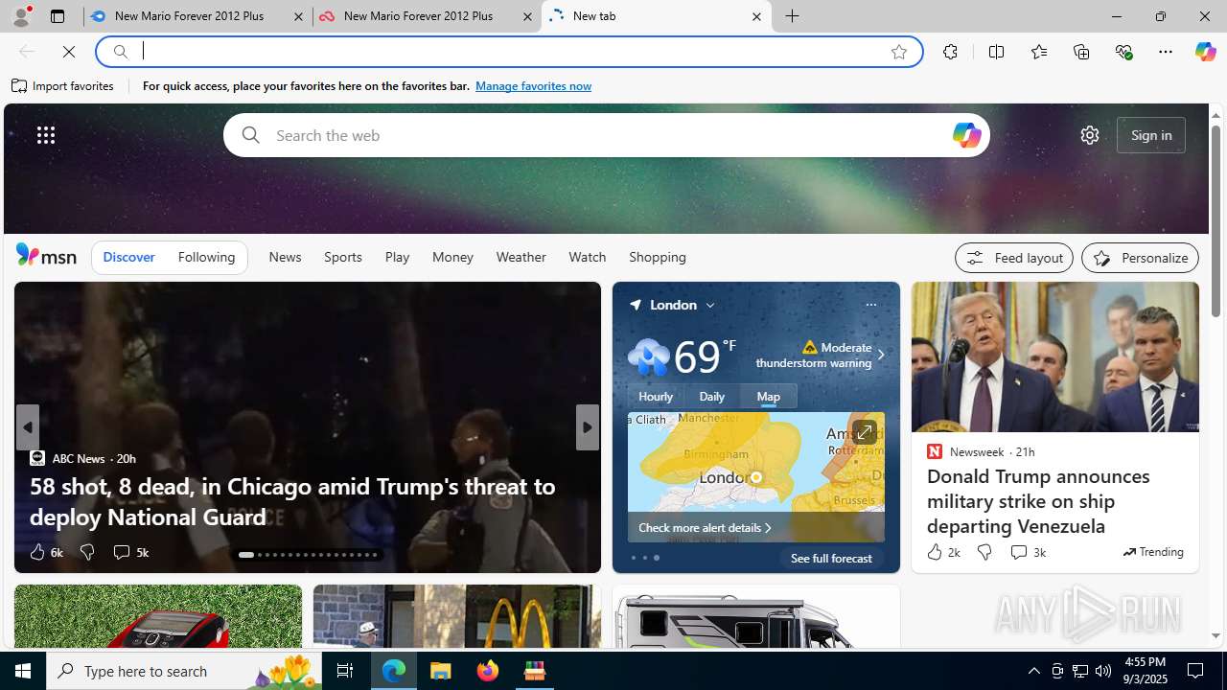This screenshot has height=690, width=1227.
Task: Launch Firefox from the taskbar
Action: pos(488,671)
